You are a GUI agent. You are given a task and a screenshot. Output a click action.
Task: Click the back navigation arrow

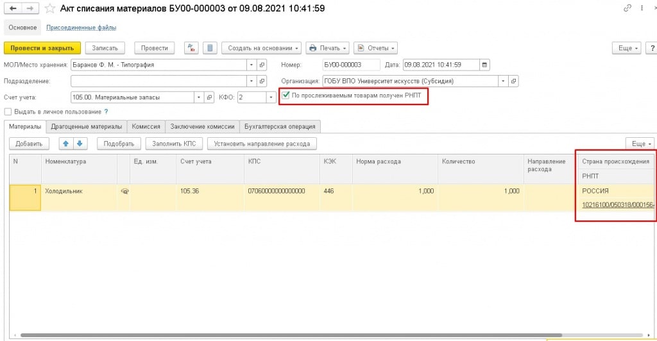click(x=13, y=9)
